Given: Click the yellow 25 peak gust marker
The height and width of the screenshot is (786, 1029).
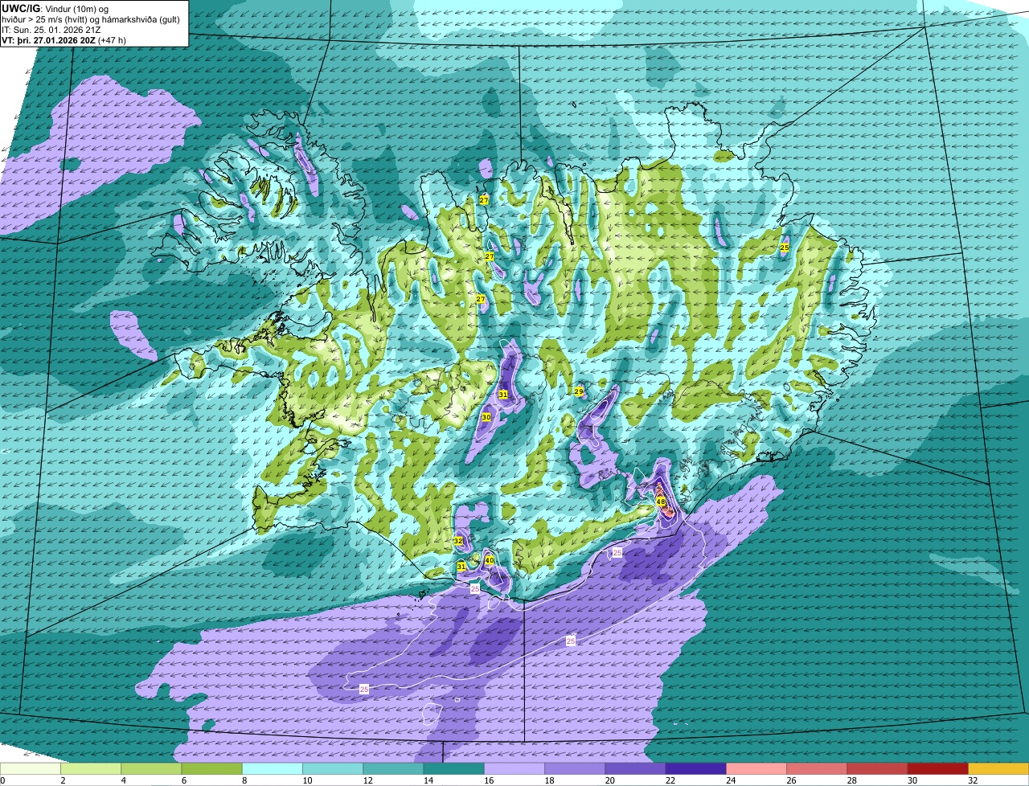Looking at the screenshot, I should coord(785,248).
